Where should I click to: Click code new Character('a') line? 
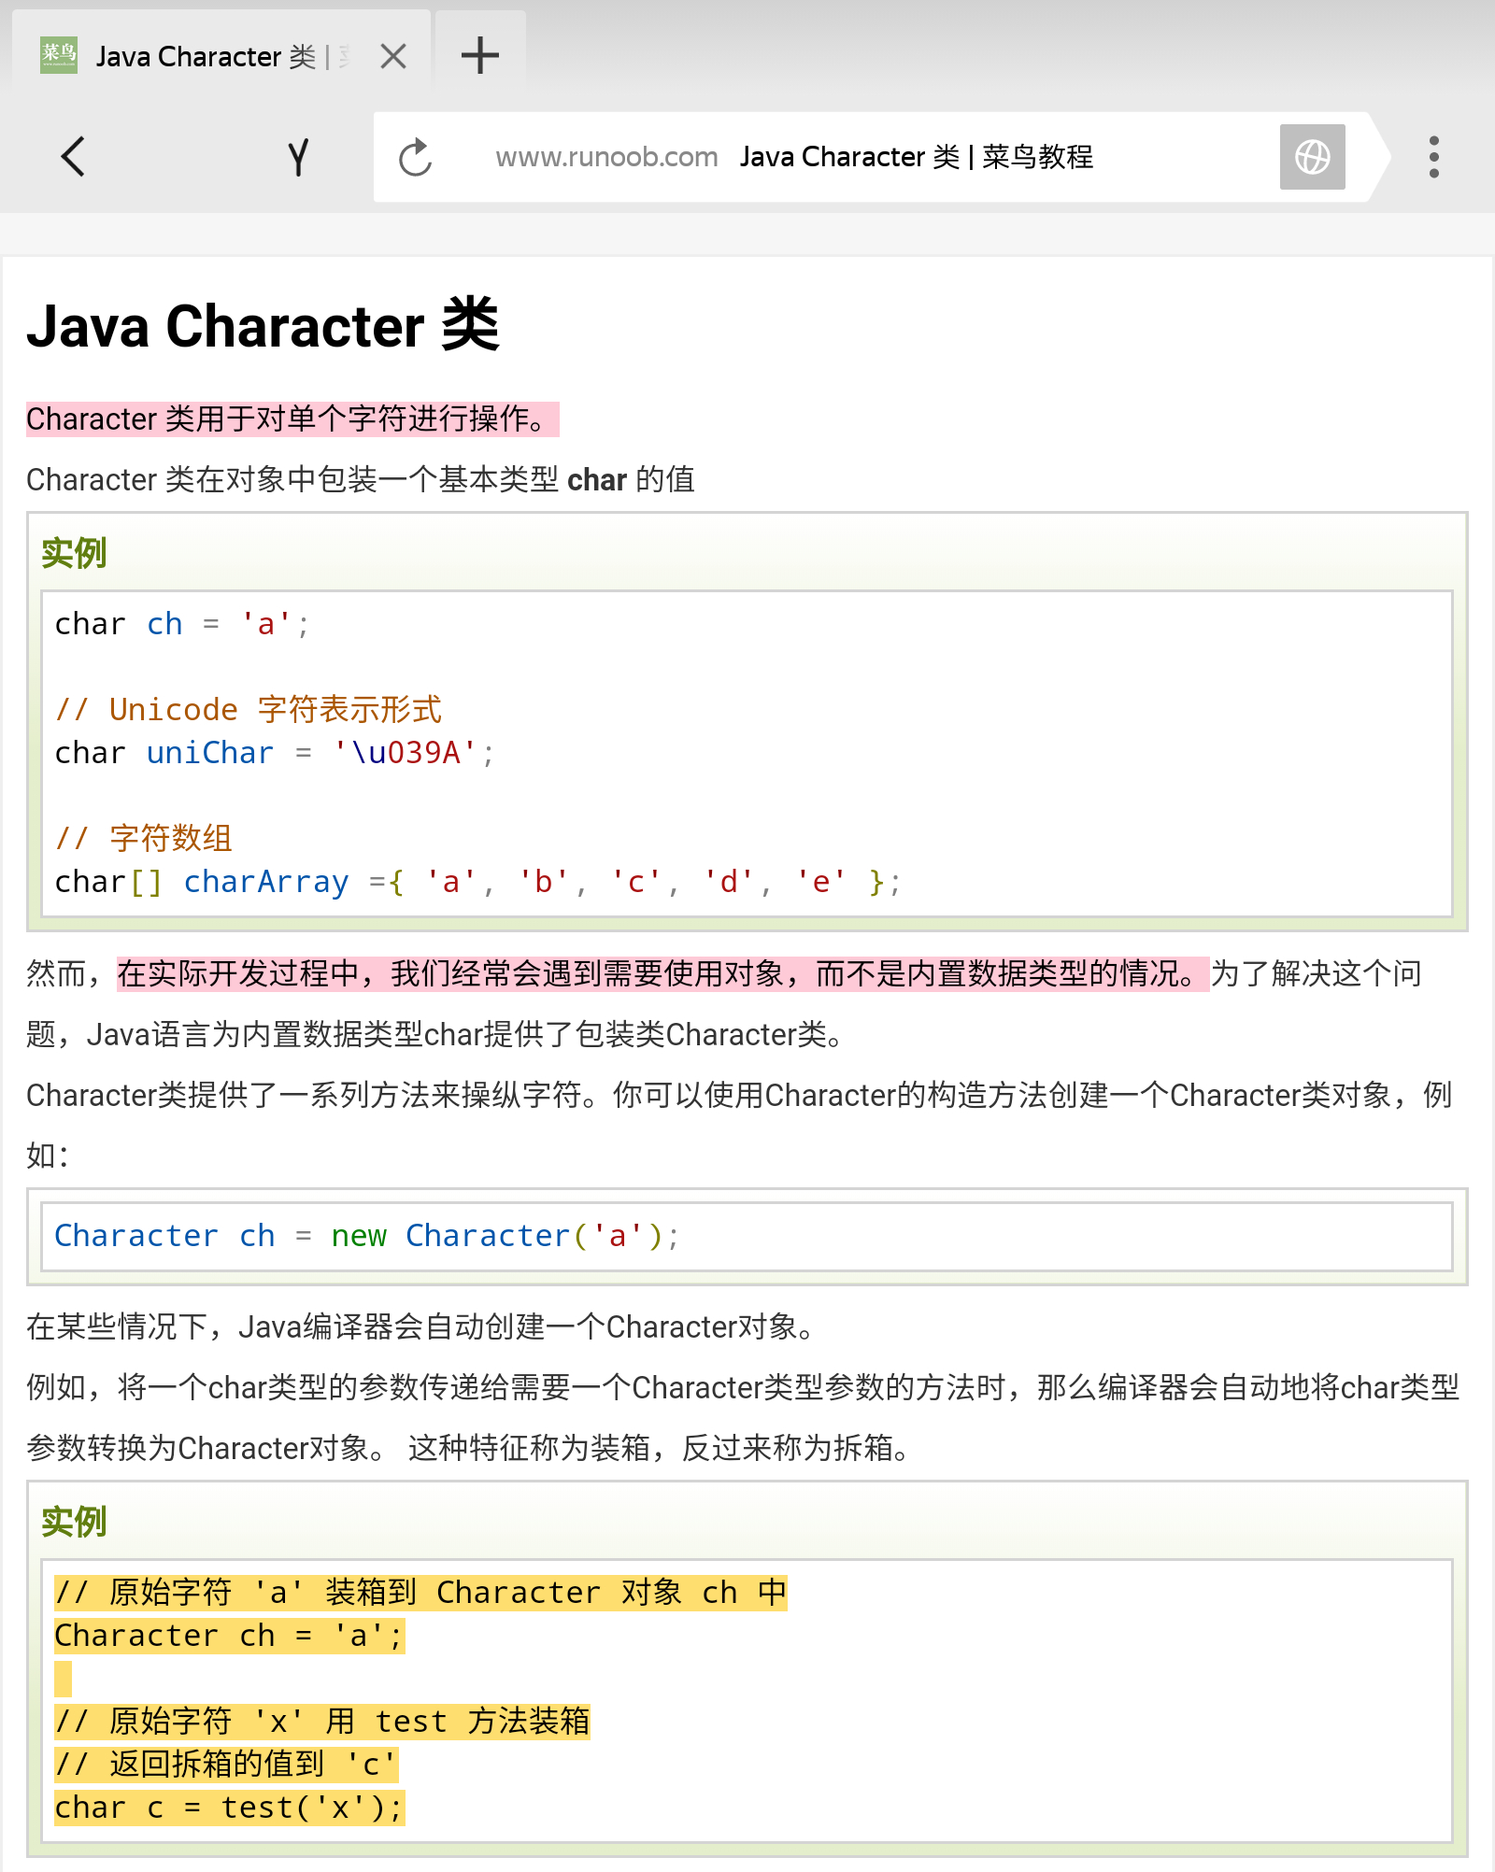(367, 1236)
